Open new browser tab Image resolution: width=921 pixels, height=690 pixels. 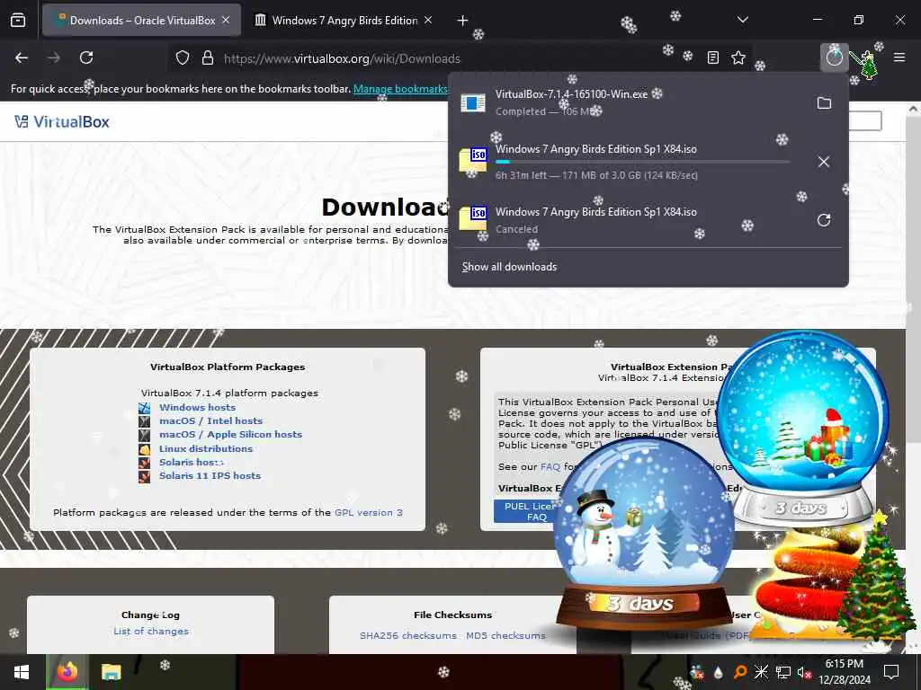pyautogui.click(x=463, y=21)
